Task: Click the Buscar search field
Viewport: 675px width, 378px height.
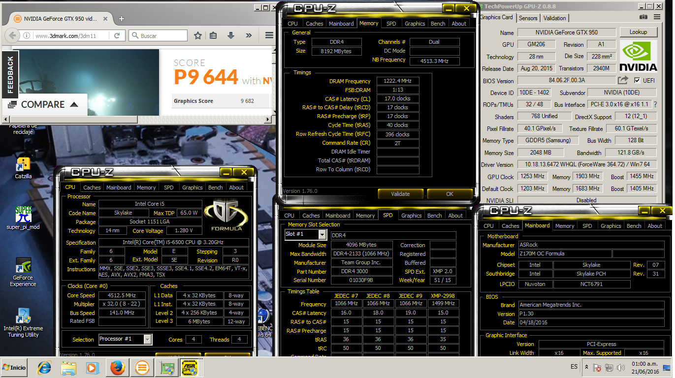Action: tap(158, 36)
